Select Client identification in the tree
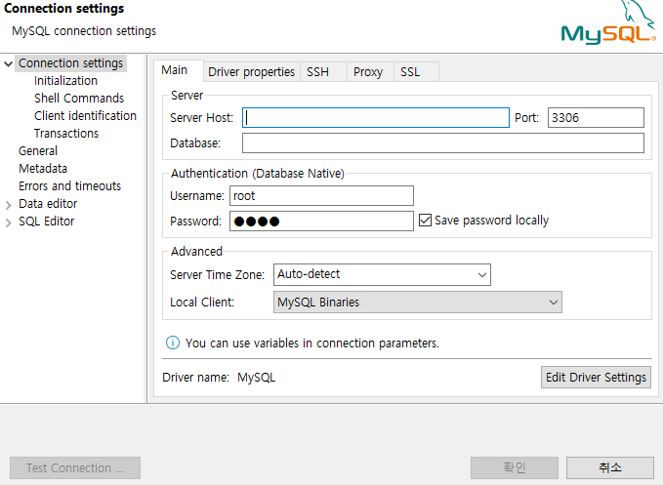This screenshot has height=485, width=663. 85,116
